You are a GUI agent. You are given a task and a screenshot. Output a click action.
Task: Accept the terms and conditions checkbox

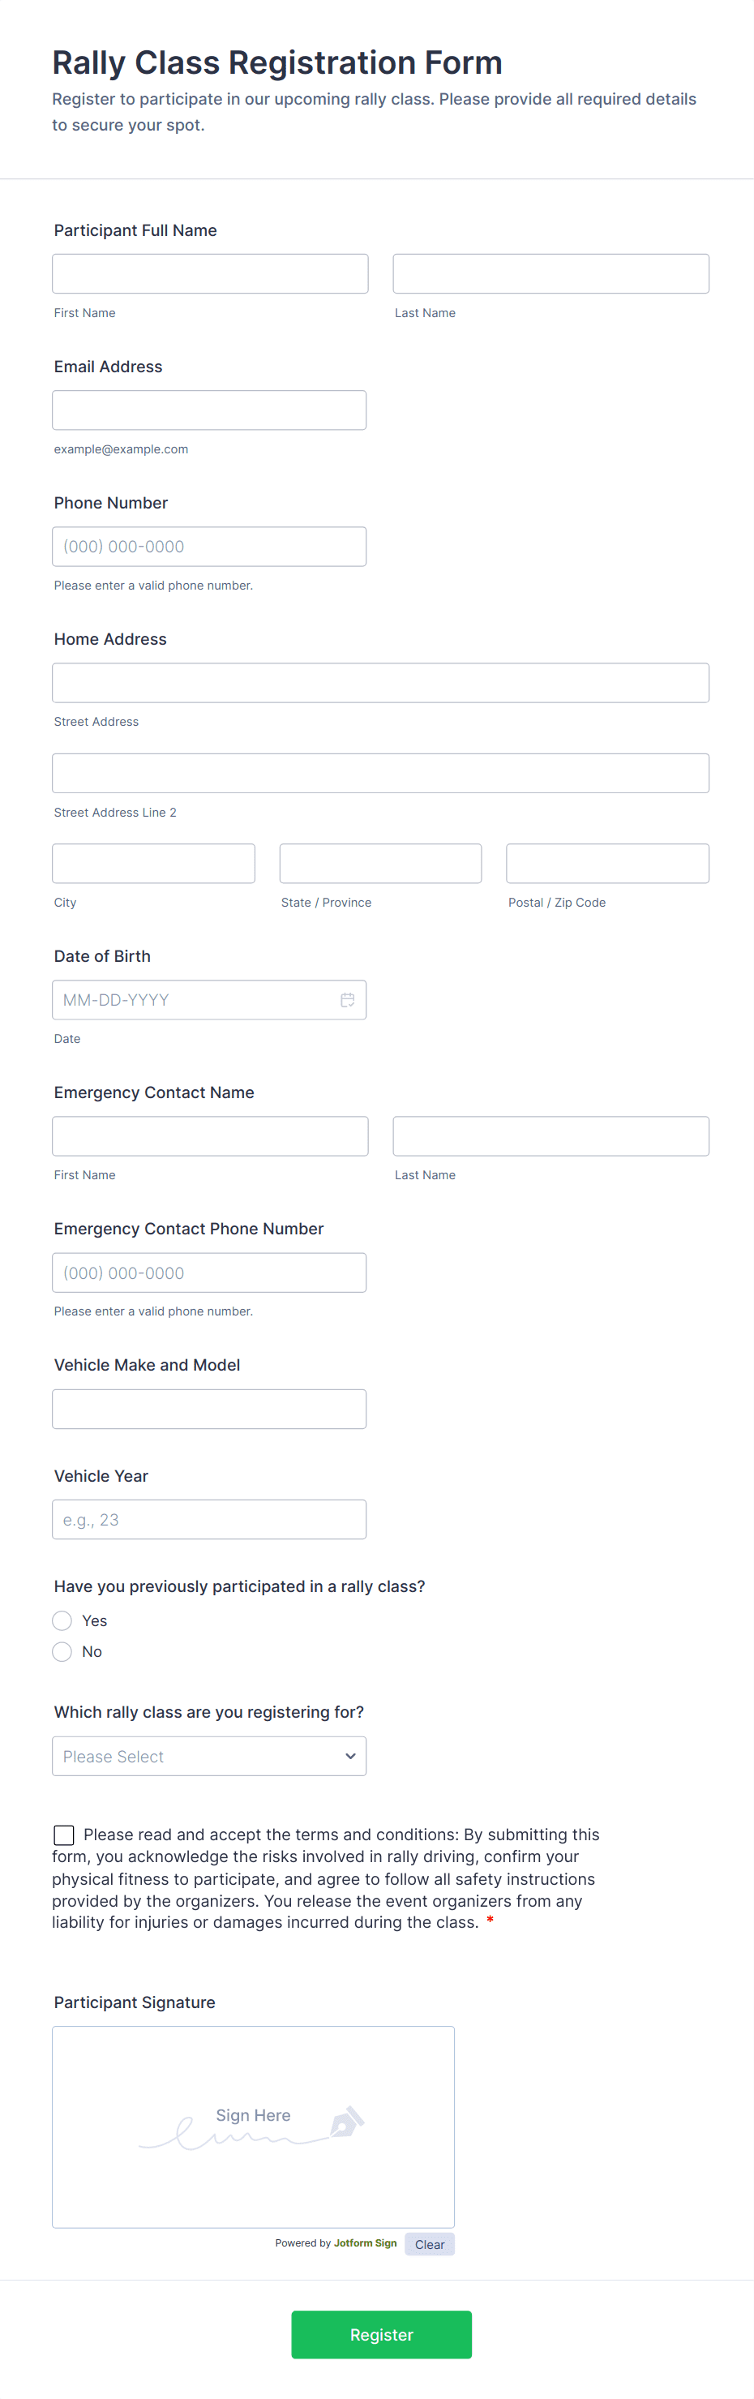(63, 1834)
